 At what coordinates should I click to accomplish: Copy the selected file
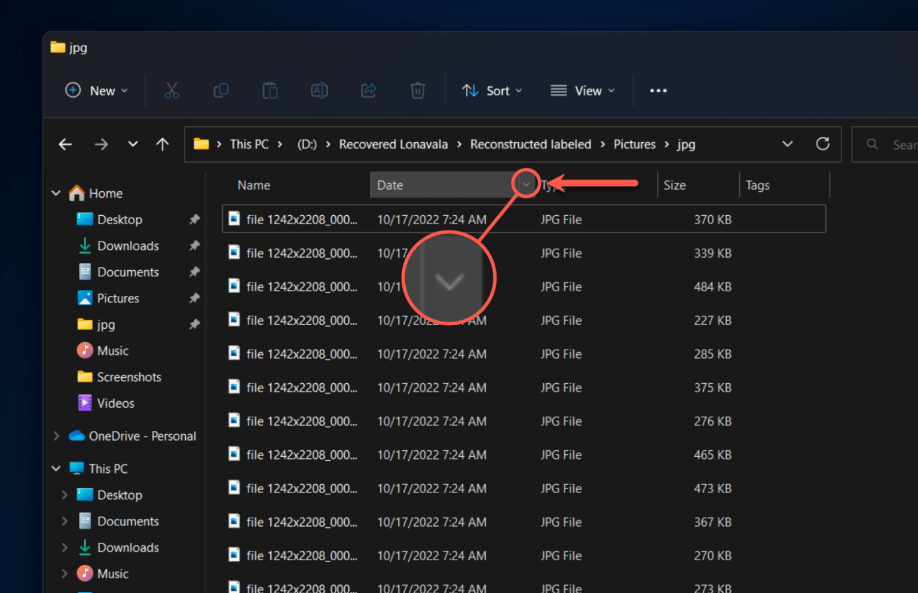pyautogui.click(x=221, y=90)
